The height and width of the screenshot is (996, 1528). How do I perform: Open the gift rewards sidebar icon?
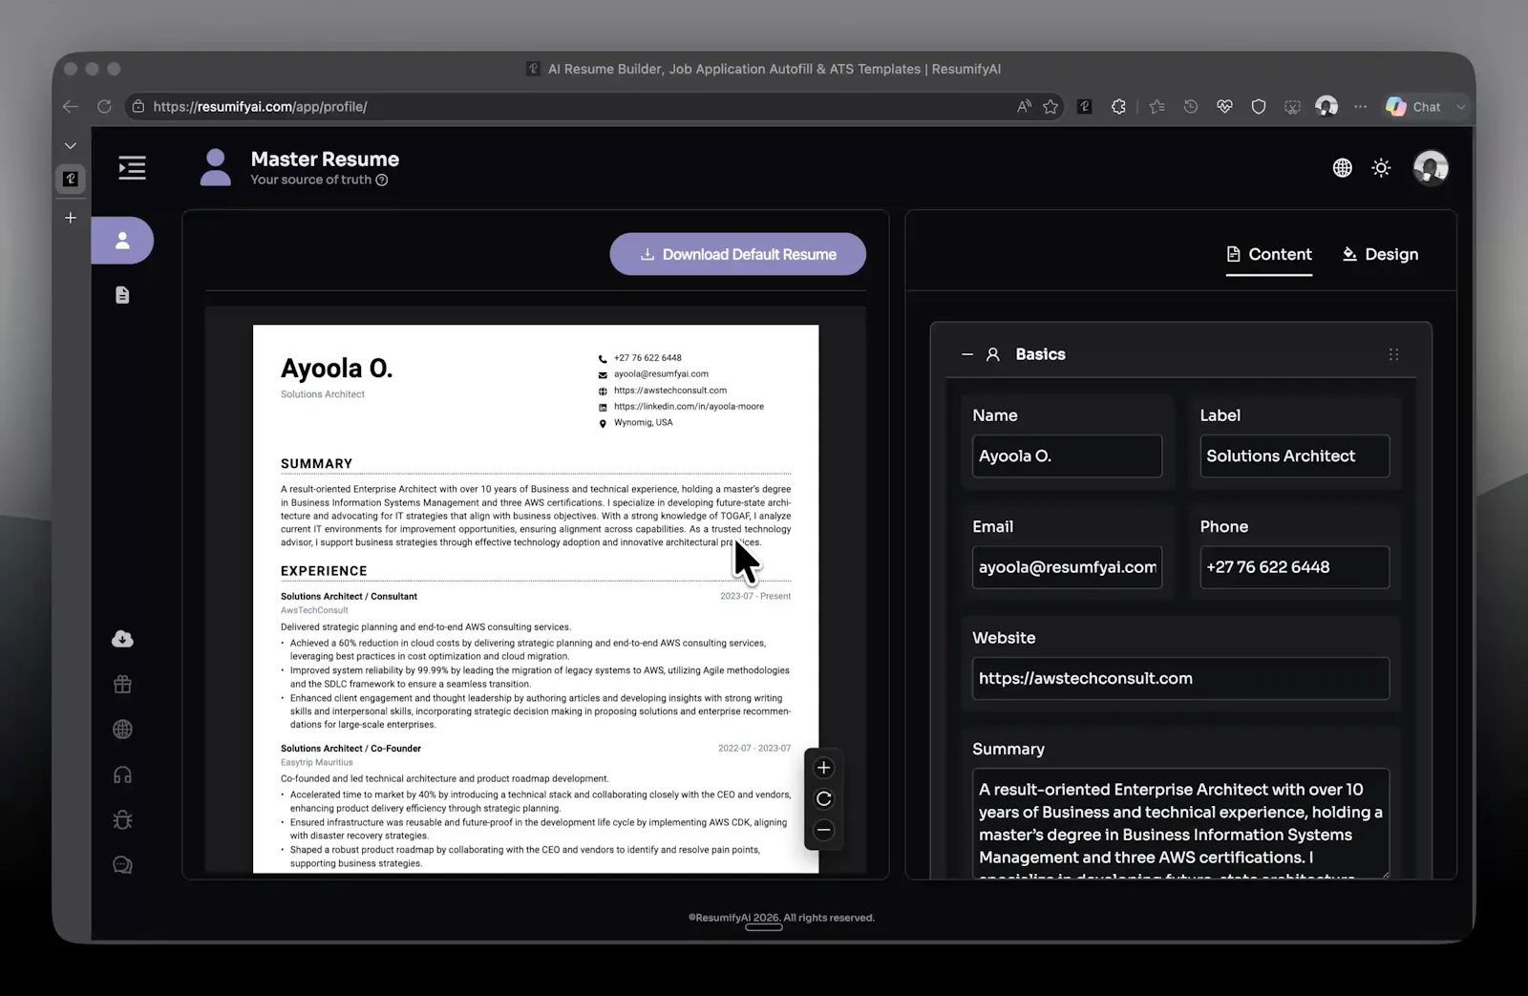(122, 684)
